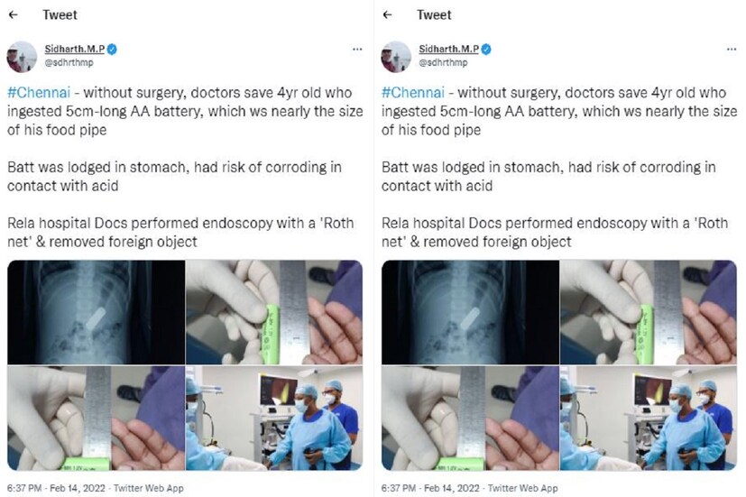This screenshot has width=746, height=497.
Task: Open the X-ray image in the right tweet
Action: (x=469, y=311)
